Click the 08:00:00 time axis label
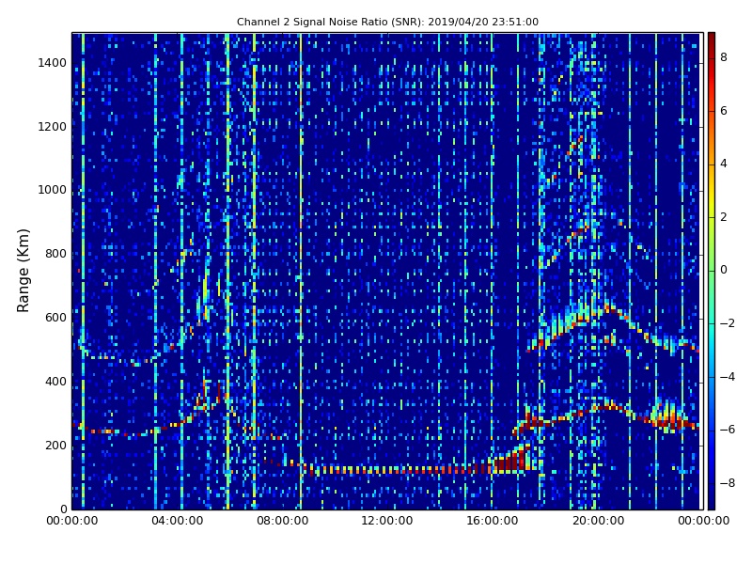752x564 pixels. [x=283, y=521]
